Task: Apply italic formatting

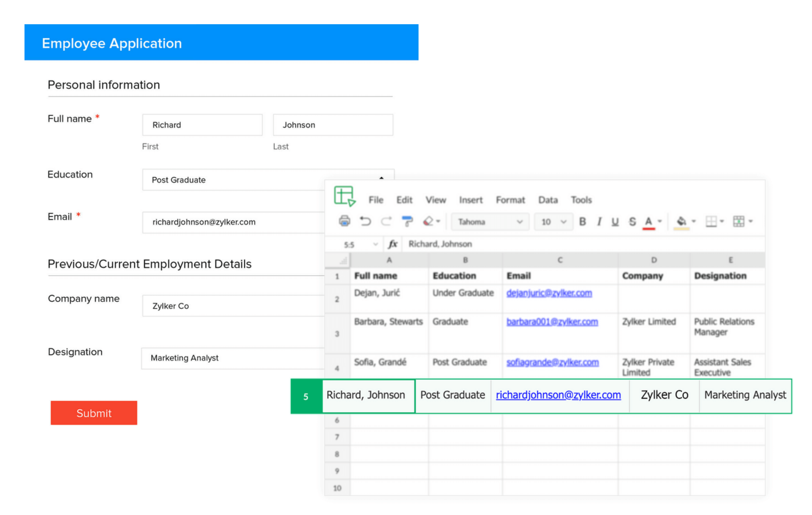Action: coord(599,222)
